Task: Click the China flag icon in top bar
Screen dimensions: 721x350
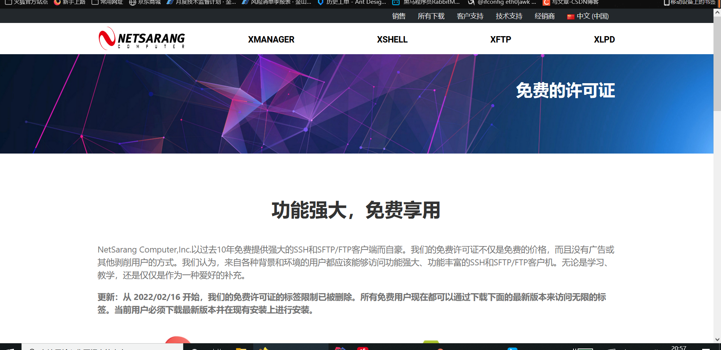Action: [x=570, y=17]
